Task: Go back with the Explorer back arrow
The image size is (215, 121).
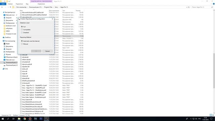Action: 2,7
